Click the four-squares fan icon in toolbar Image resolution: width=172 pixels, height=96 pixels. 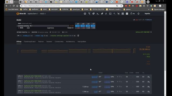pos(123,14)
